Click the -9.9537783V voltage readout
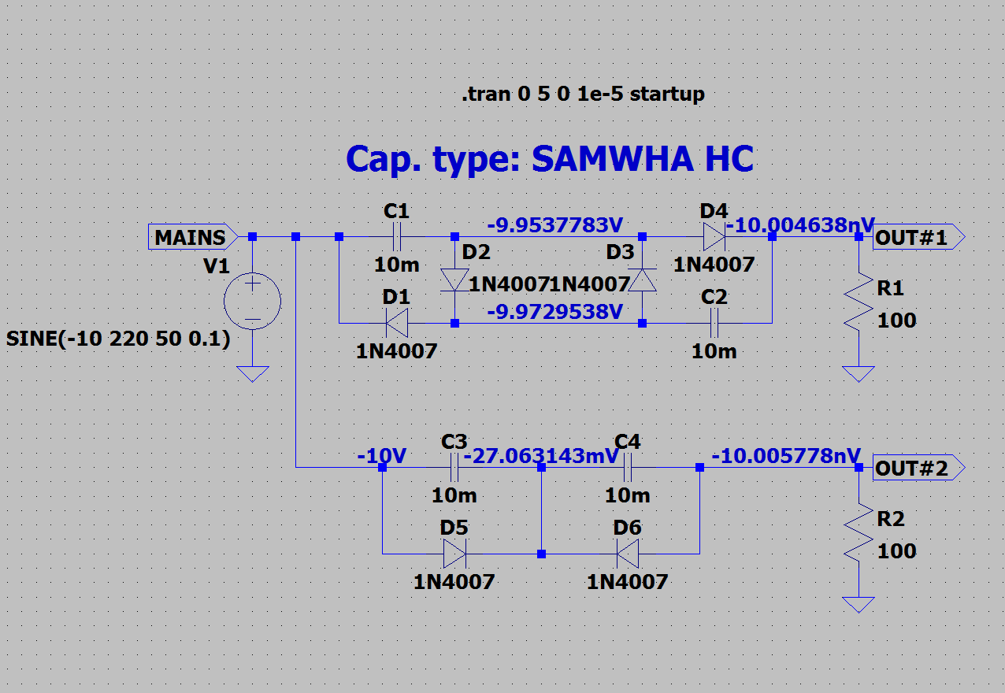Screen dimensions: 1005x693 [555, 225]
